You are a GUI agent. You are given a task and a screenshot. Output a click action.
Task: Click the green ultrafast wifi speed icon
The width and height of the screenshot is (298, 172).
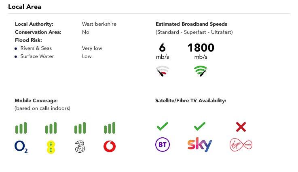click(x=201, y=71)
